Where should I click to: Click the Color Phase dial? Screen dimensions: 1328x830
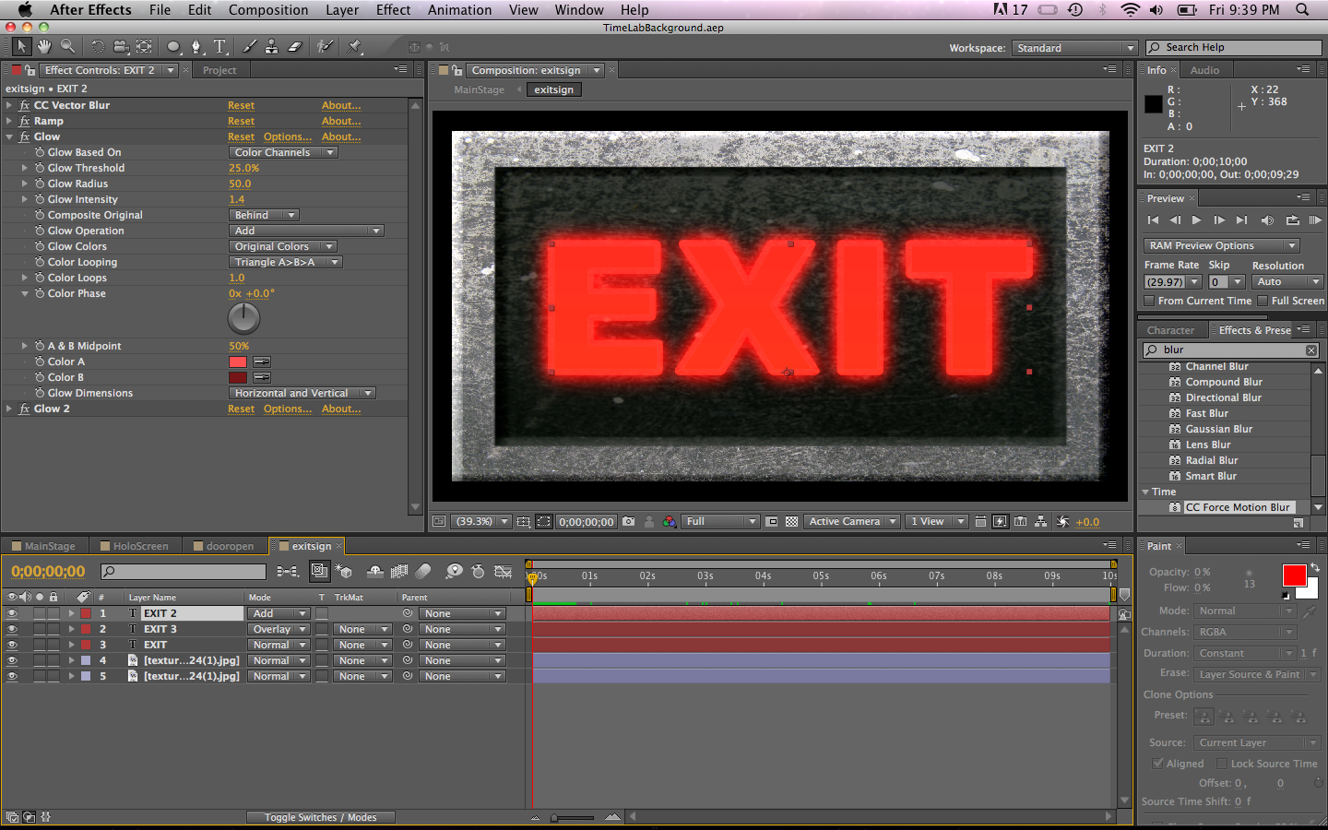pyautogui.click(x=243, y=319)
